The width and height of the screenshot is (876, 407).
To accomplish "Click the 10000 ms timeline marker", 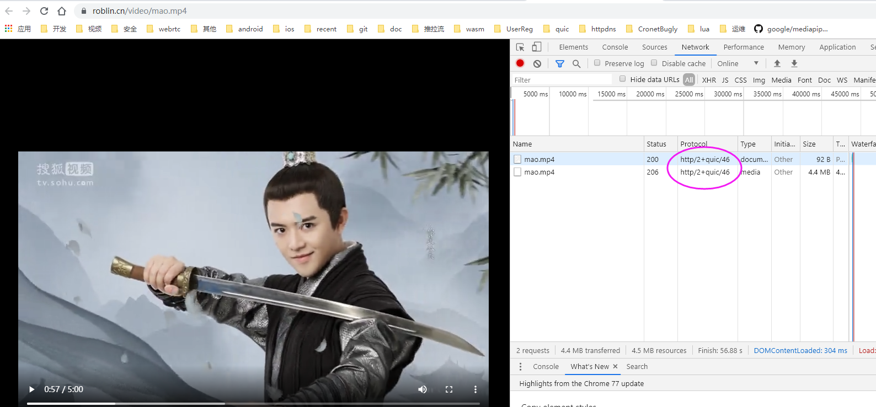I will tap(573, 94).
